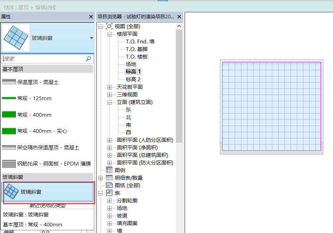Click the search magnifier icon in properties panel
Viewport: 333px width, 233px height.
coord(89,58)
